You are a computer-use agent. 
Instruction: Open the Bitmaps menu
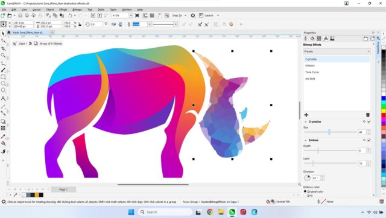point(77,10)
